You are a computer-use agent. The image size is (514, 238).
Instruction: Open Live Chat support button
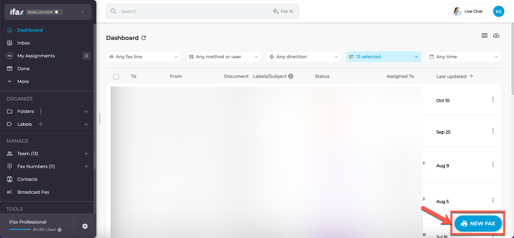[467, 11]
